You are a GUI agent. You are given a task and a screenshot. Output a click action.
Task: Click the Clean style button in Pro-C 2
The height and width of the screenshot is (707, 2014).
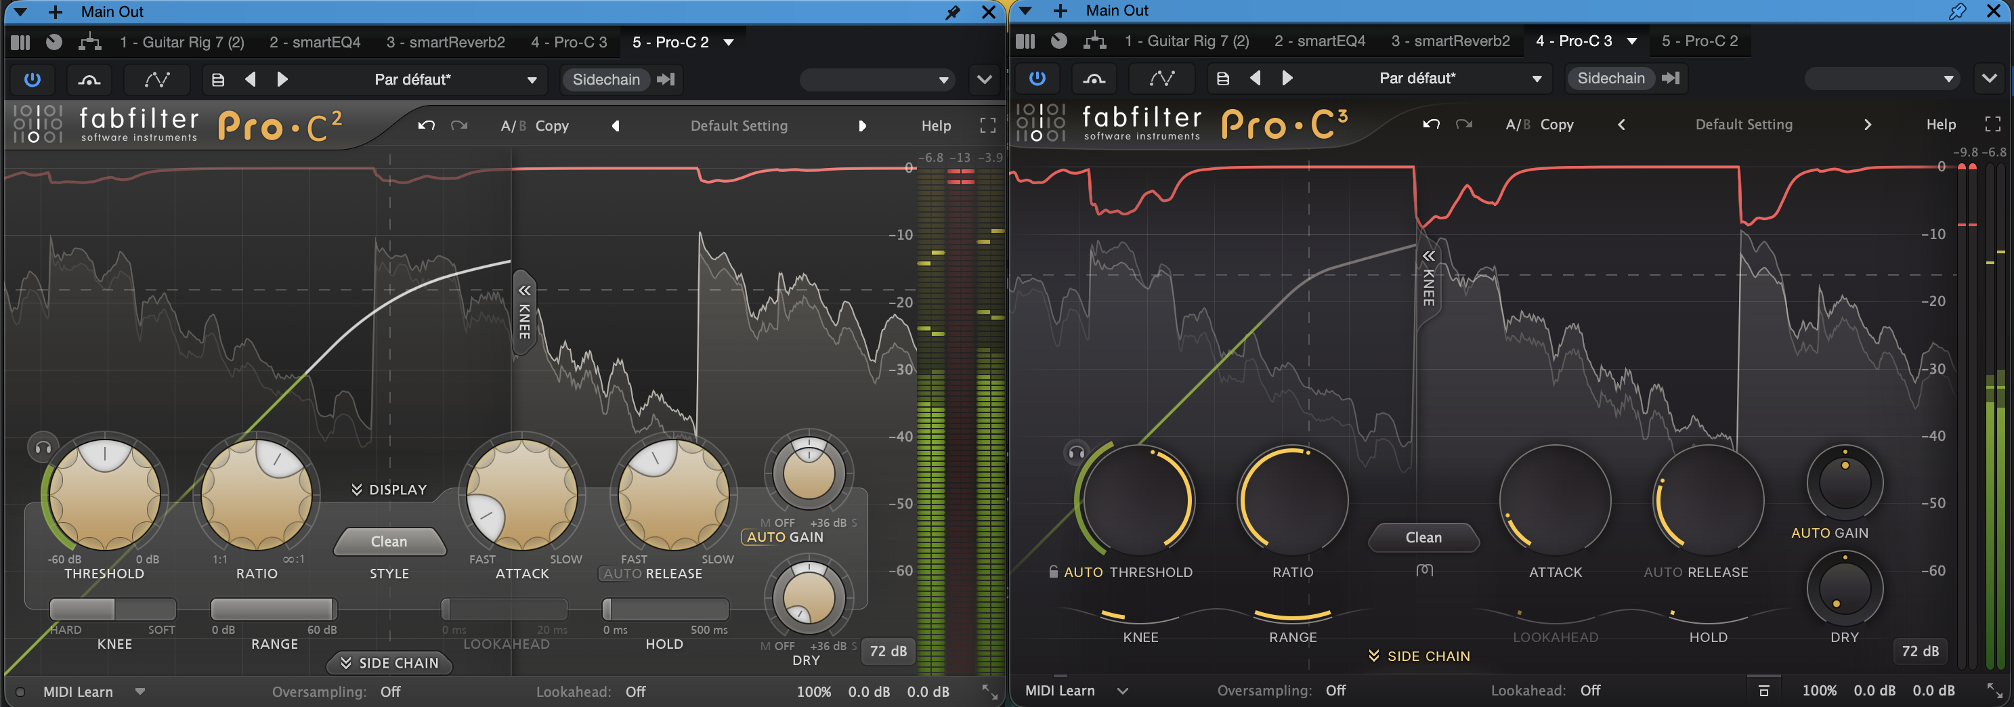pos(389,541)
